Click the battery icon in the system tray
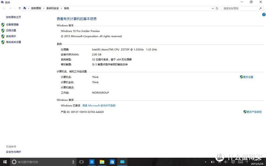 [212, 162]
